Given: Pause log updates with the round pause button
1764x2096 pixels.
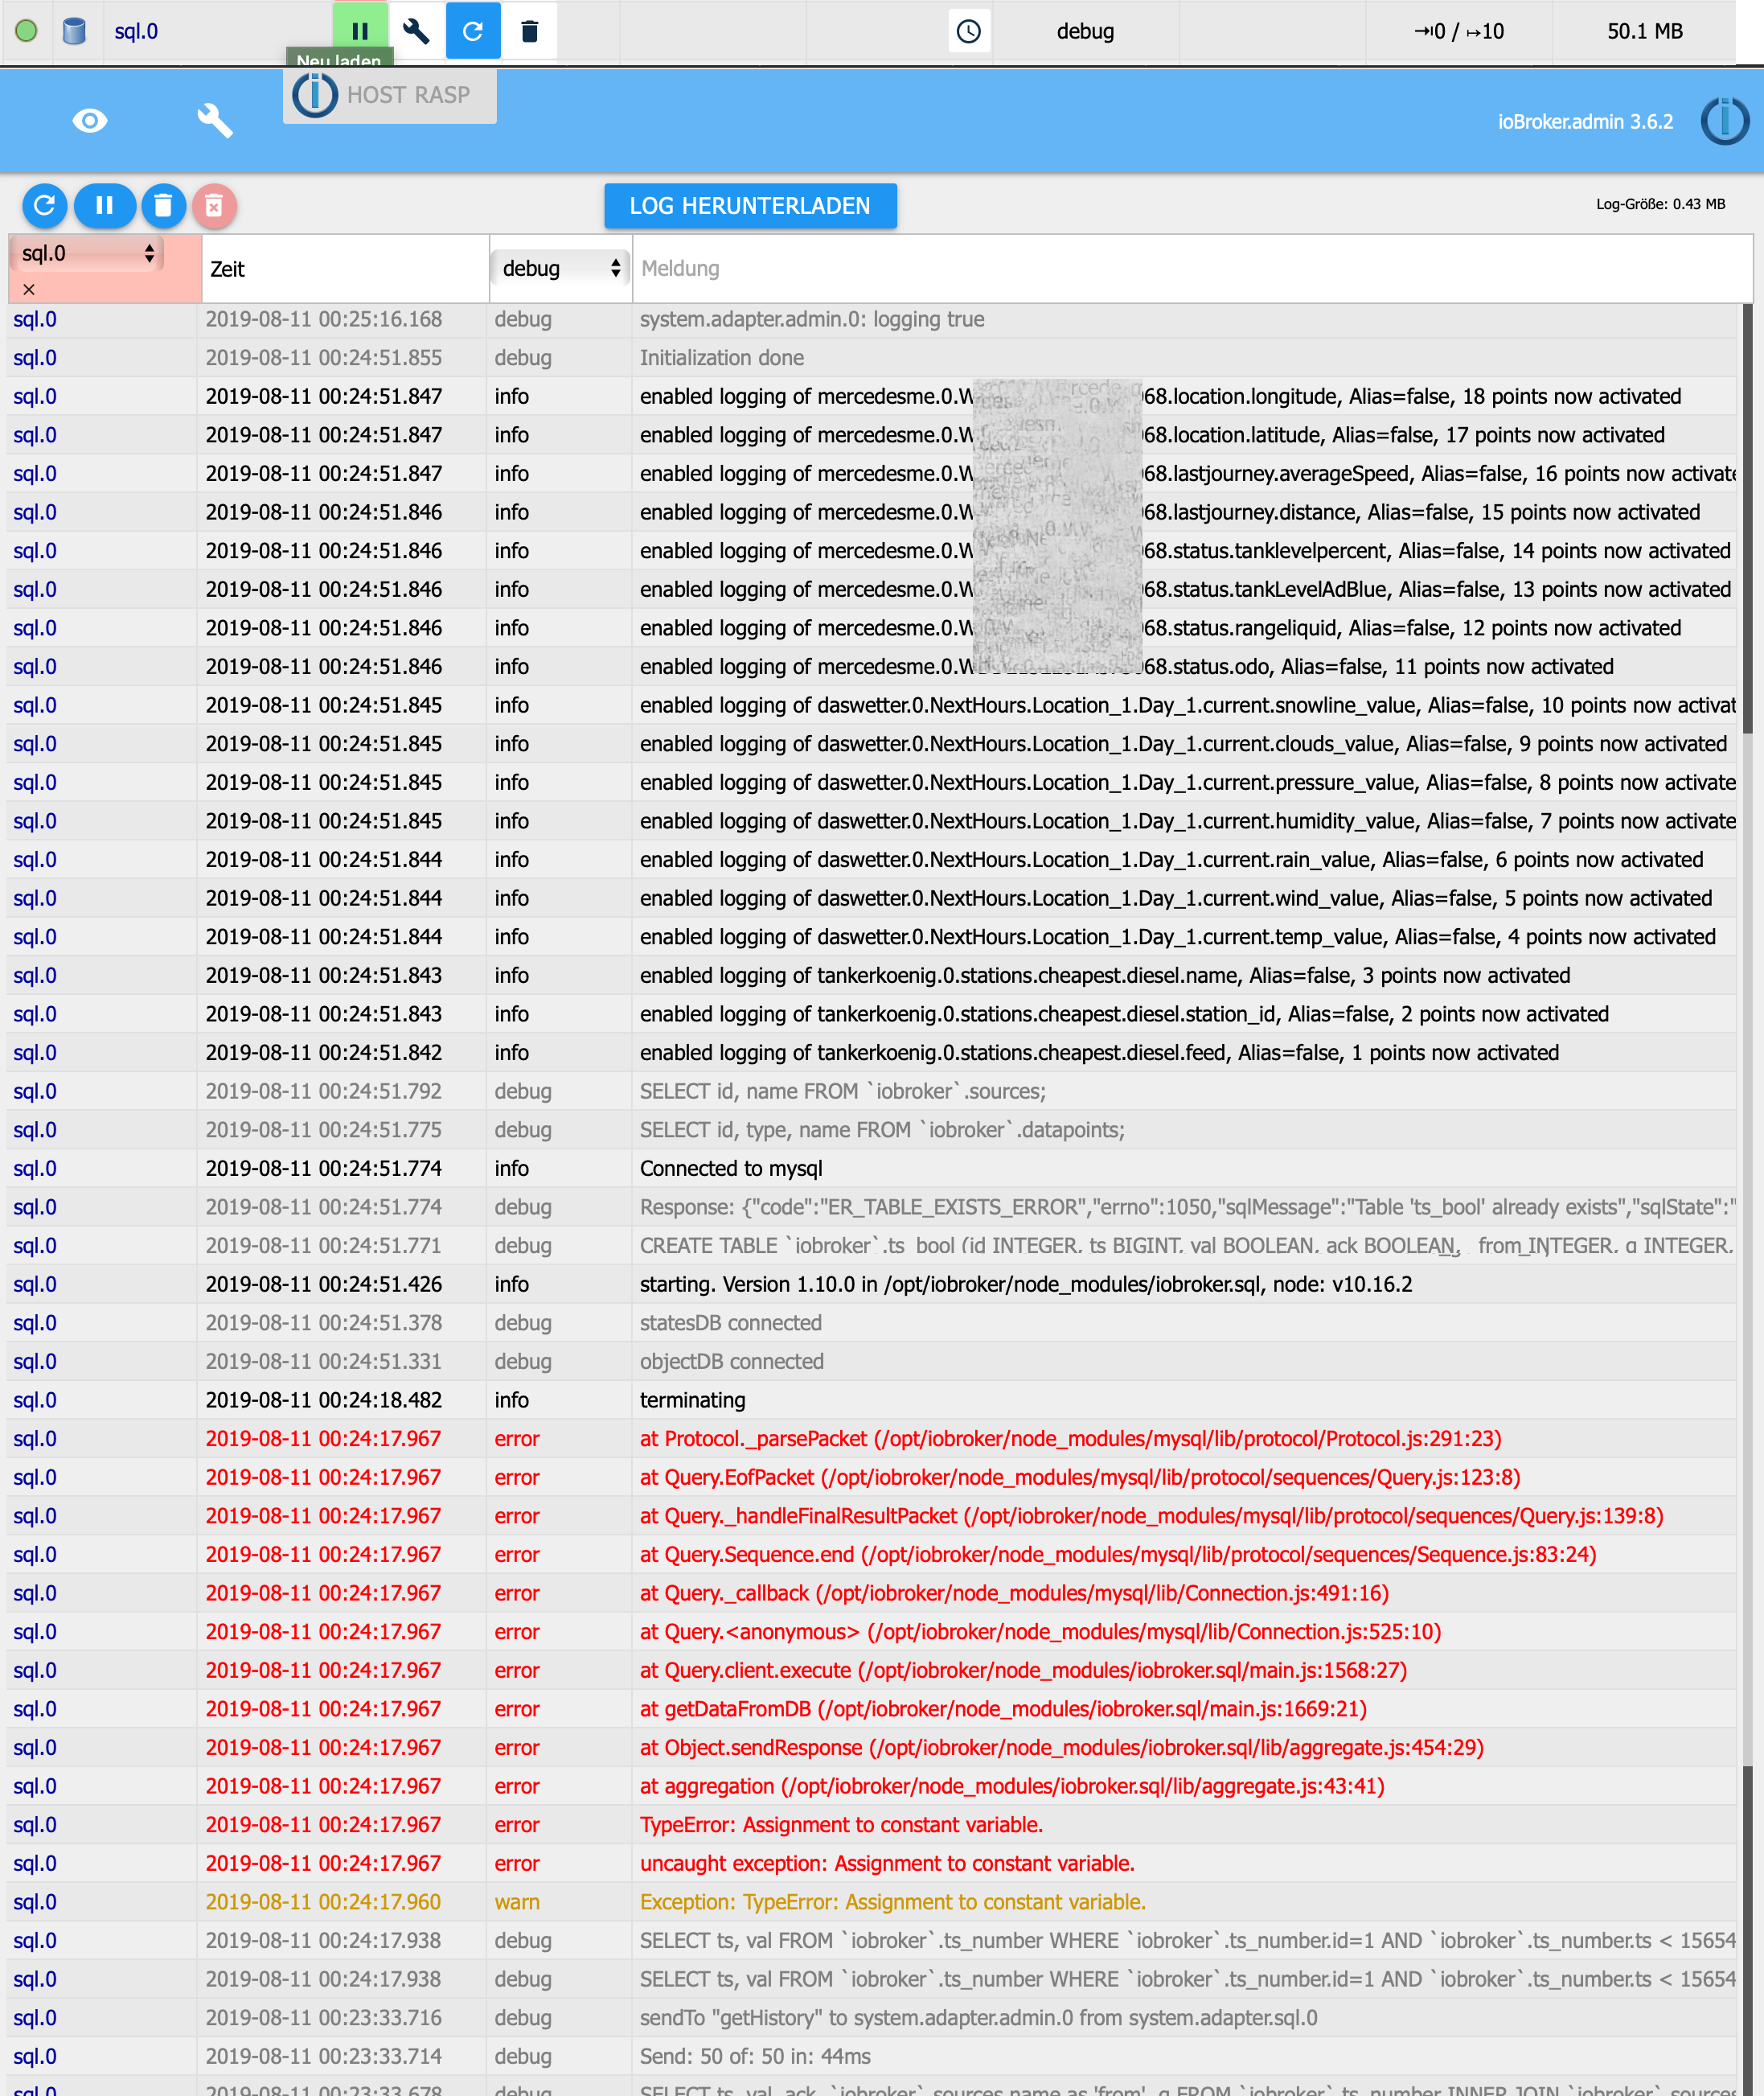Looking at the screenshot, I should coord(104,206).
